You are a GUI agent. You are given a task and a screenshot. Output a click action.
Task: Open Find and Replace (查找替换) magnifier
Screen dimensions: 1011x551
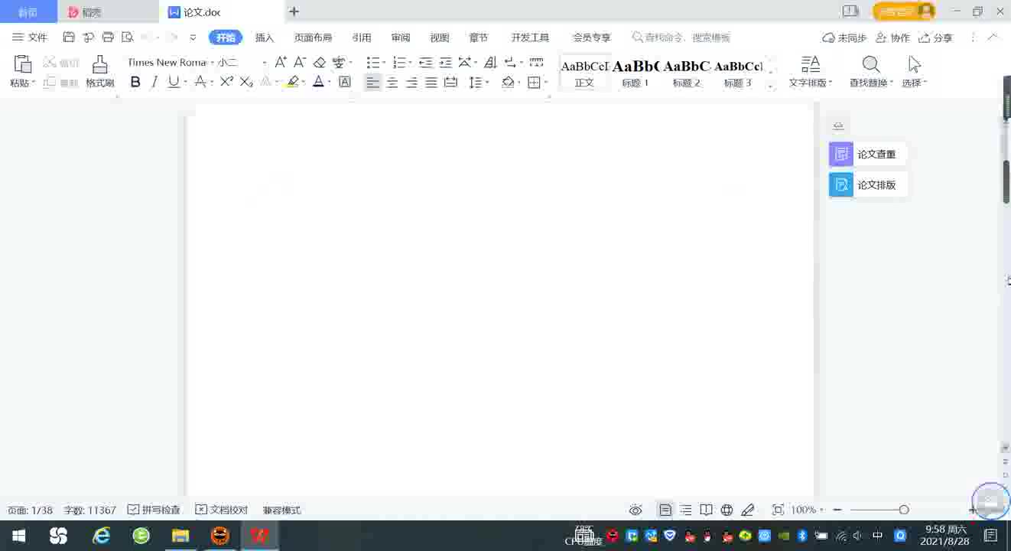coord(871,72)
